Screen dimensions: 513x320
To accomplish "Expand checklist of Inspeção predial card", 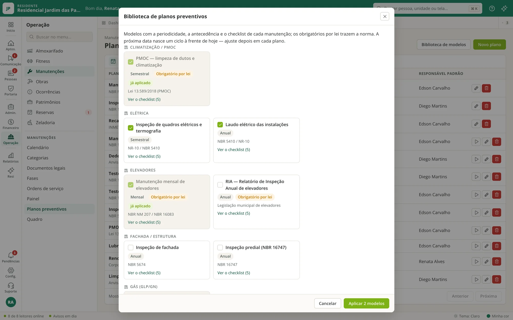I will click(x=234, y=273).
